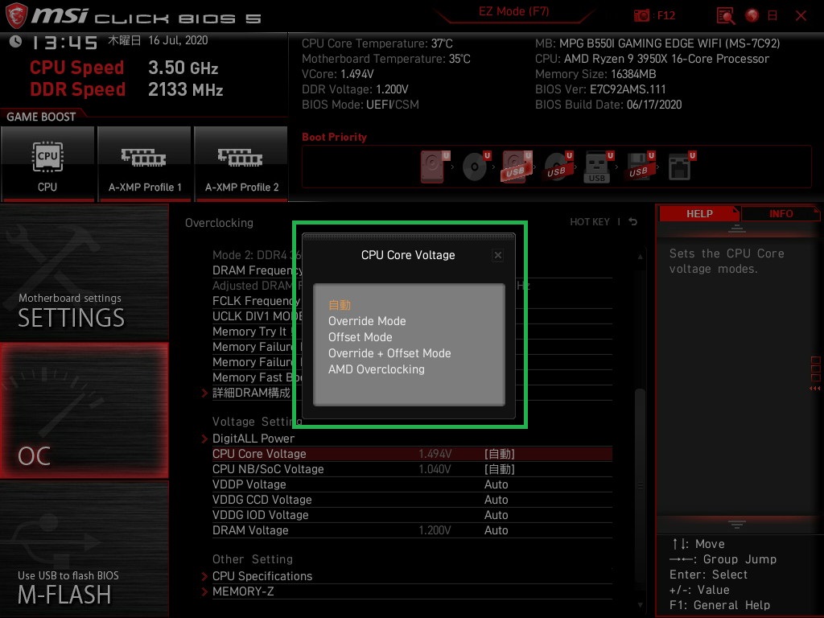Click the DDR Speed 2133 MHz readout
The height and width of the screenshot is (618, 824).
pos(186,89)
